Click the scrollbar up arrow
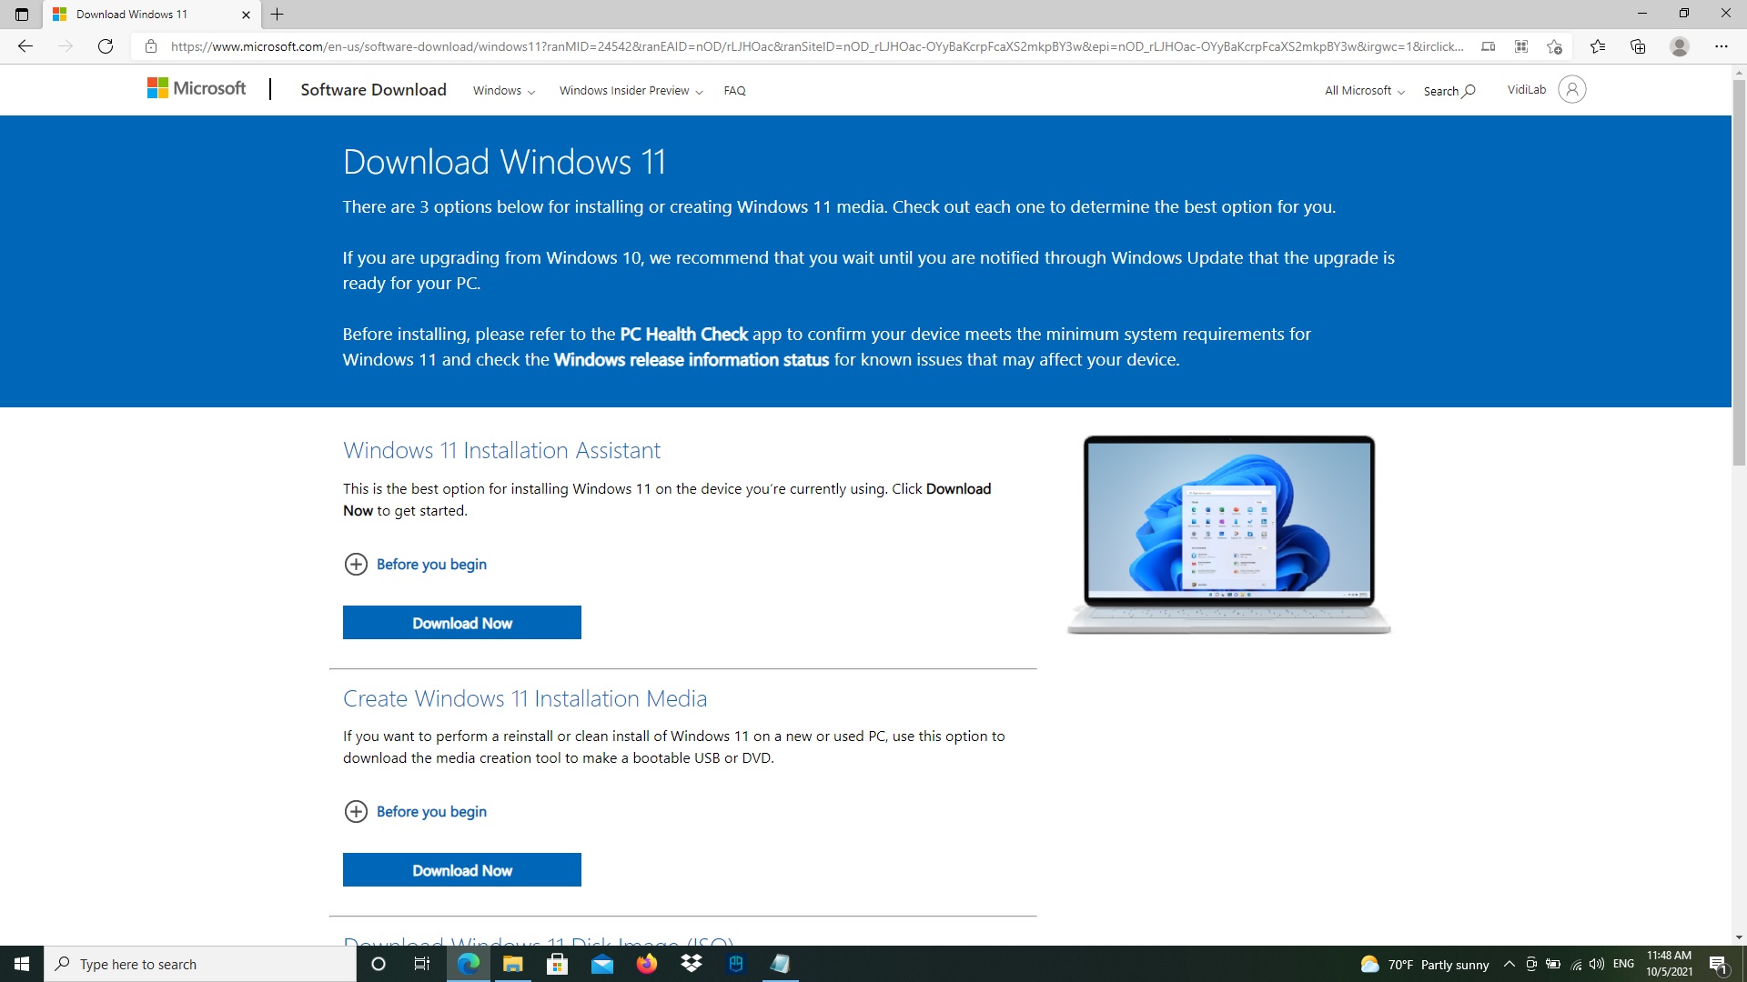1747x982 pixels. (x=1739, y=72)
